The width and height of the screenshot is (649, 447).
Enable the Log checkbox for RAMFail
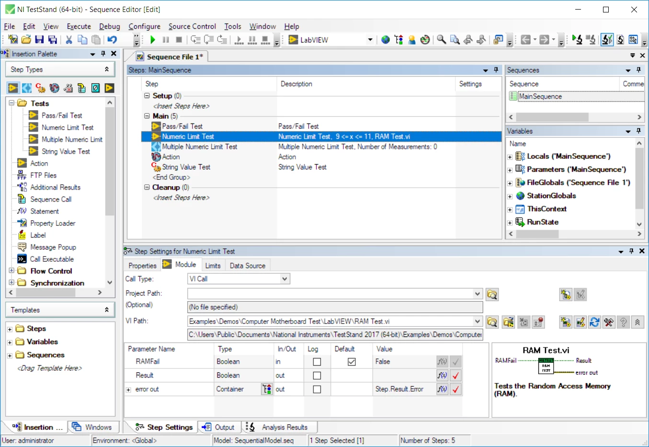pos(317,362)
